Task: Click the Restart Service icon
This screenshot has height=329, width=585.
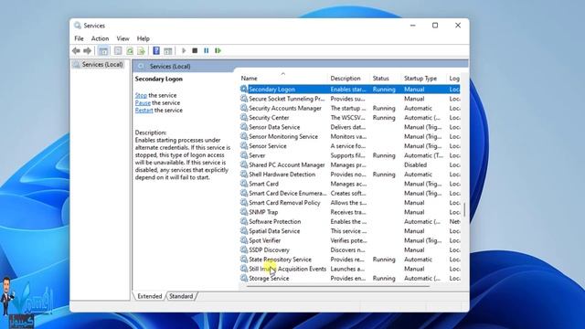Action: (218, 51)
